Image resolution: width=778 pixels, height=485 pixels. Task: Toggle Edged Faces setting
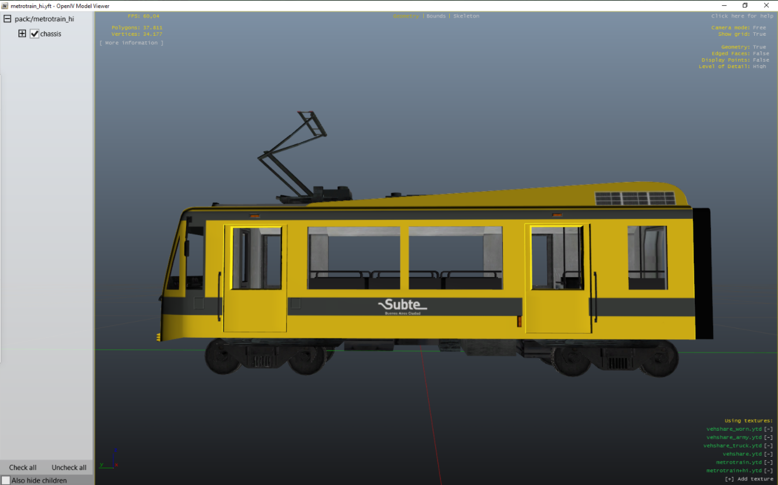[761, 54]
